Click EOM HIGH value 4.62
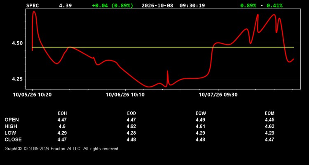Screen dimensions: 309x165 pos(269,126)
